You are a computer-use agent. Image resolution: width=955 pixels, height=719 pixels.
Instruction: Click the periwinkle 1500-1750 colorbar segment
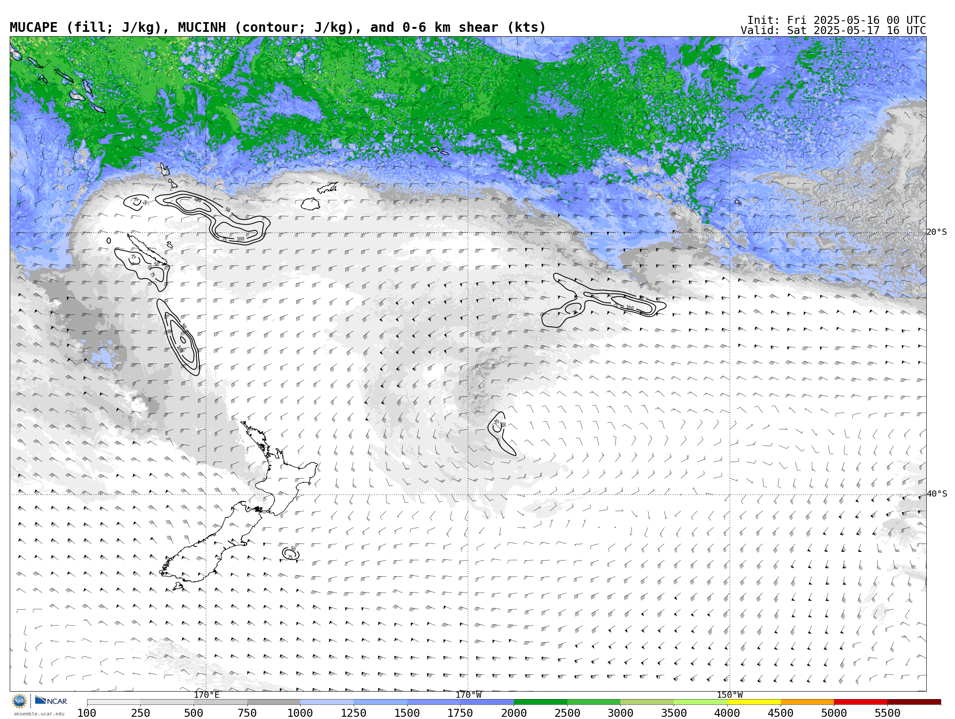[434, 702]
